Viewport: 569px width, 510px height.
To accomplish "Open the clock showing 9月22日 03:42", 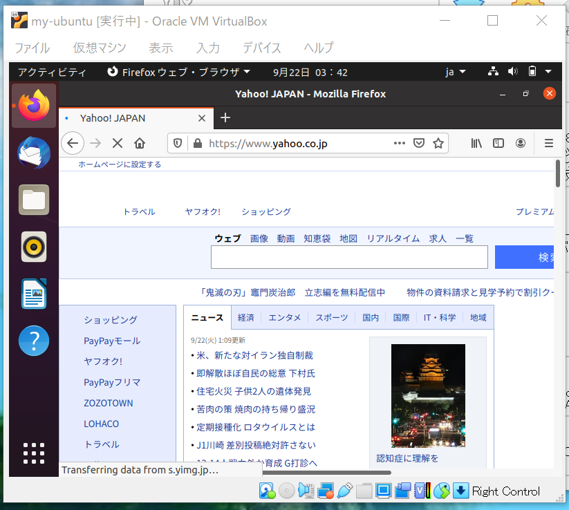I will click(x=310, y=72).
